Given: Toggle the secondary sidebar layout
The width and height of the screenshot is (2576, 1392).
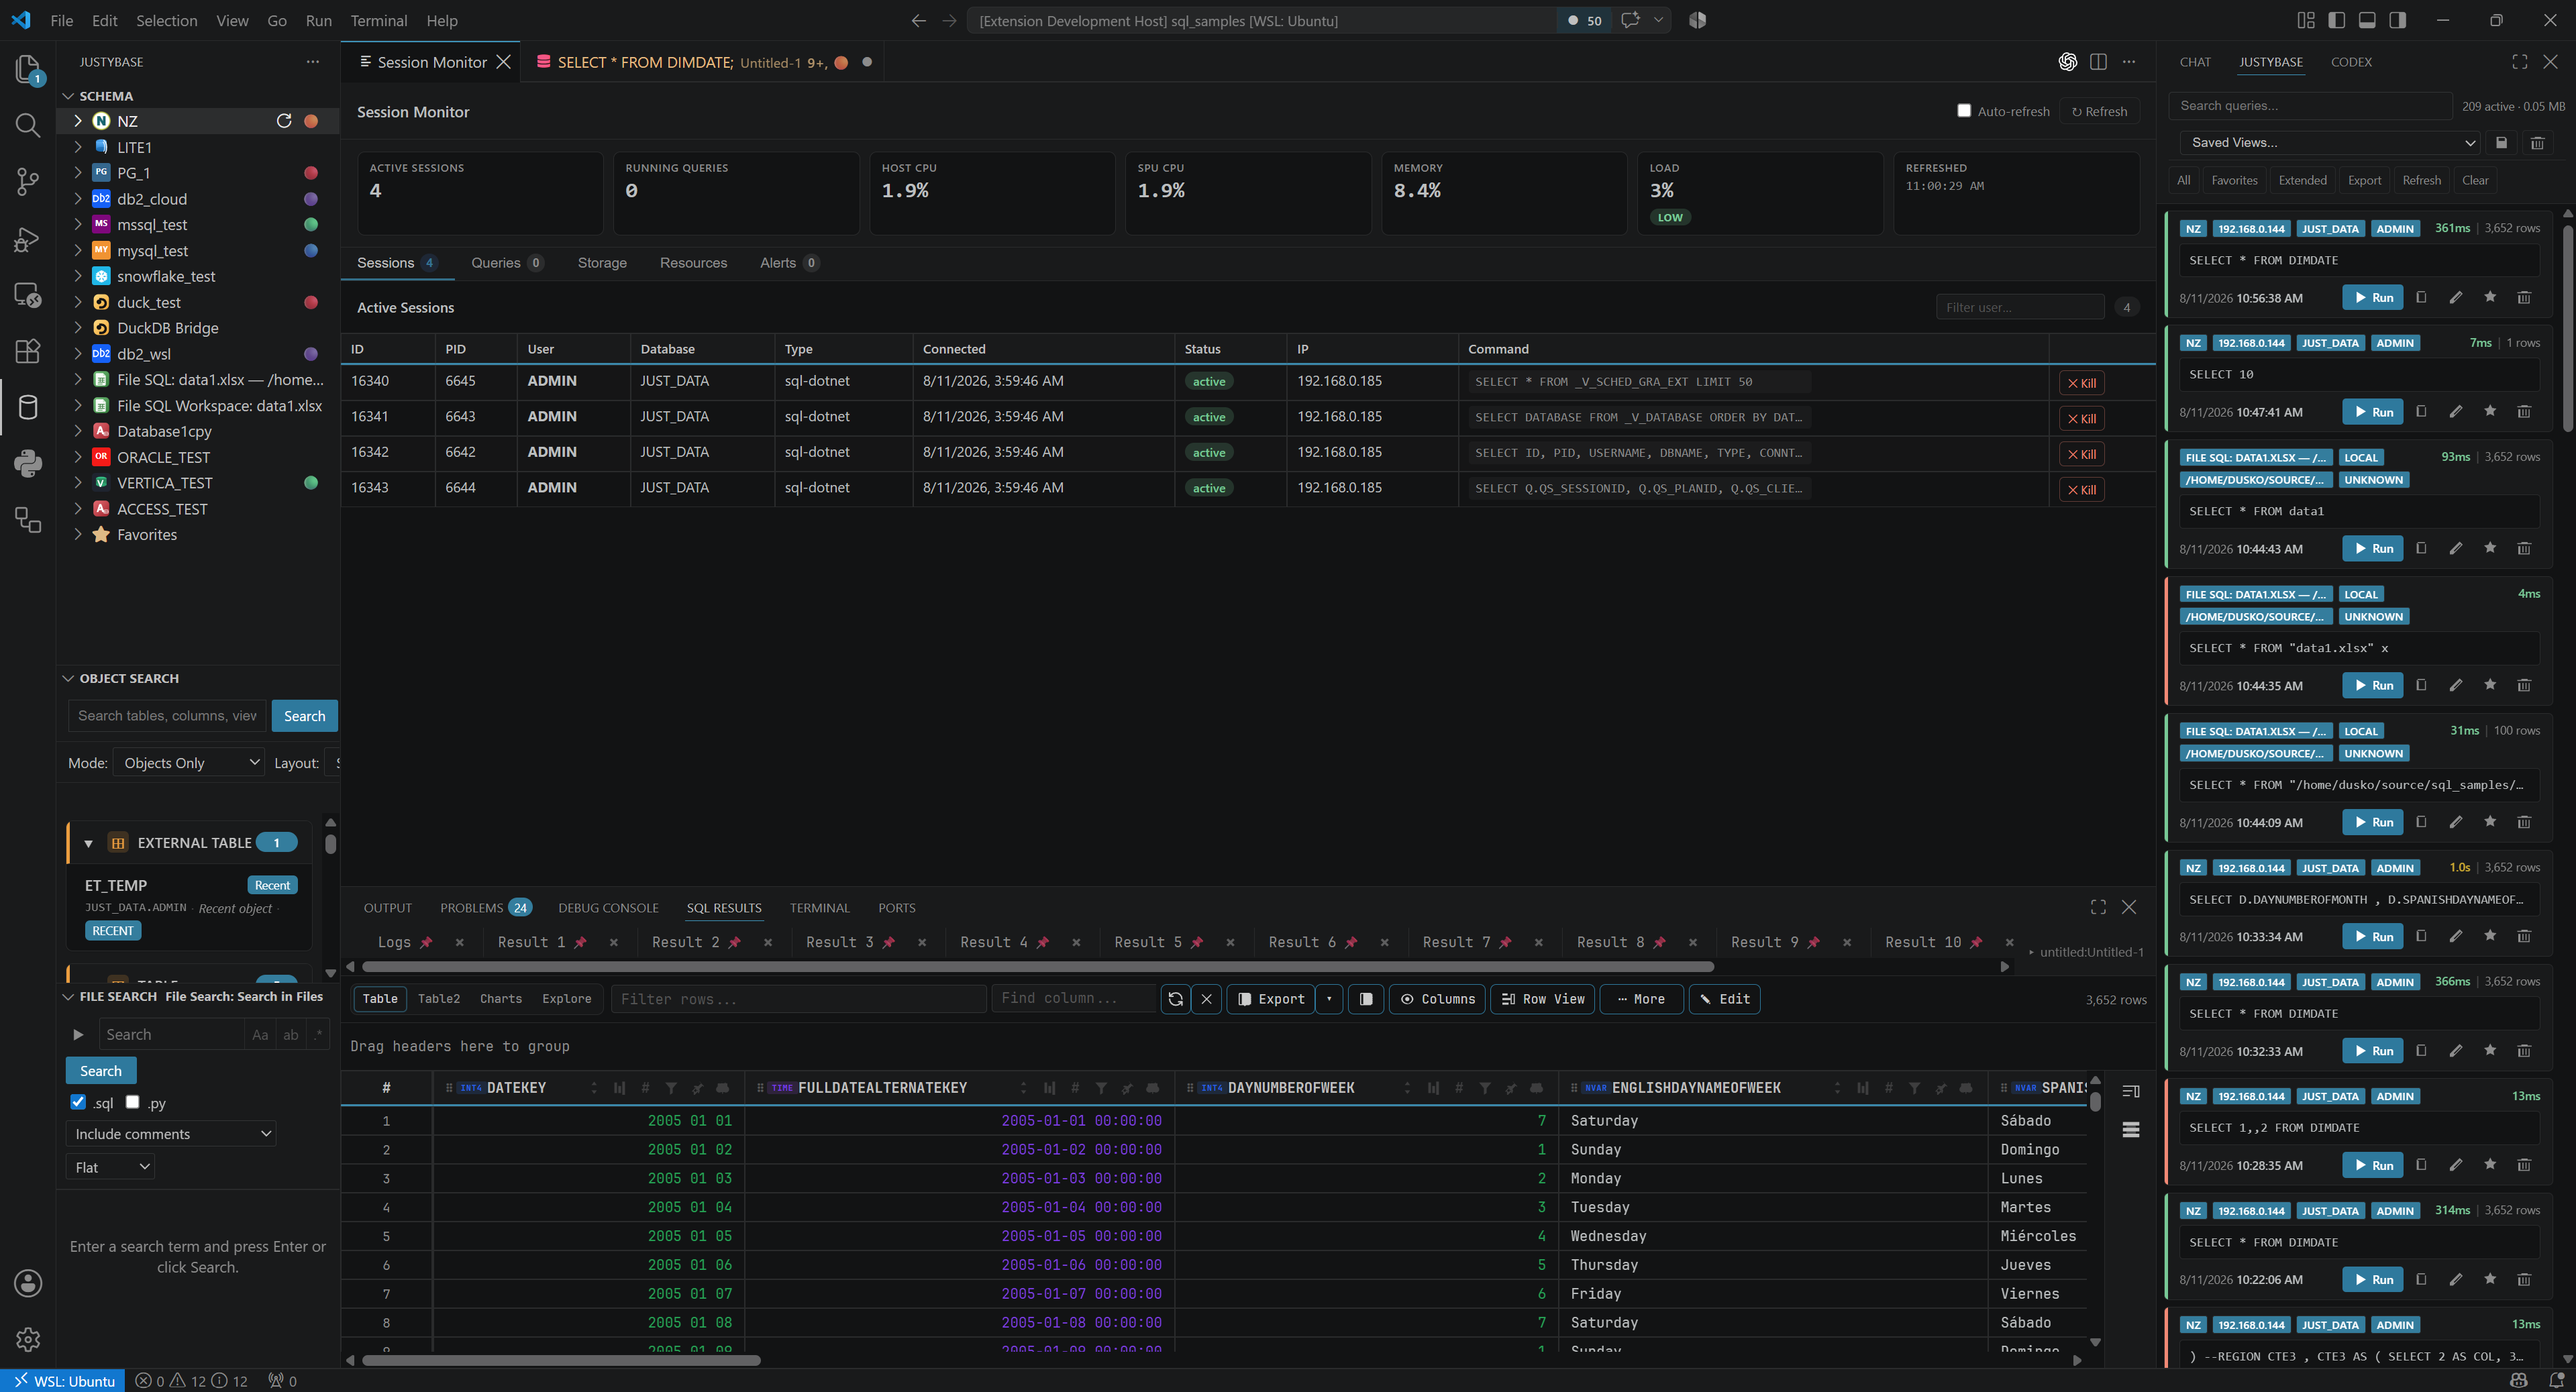Looking at the screenshot, I should [2397, 20].
